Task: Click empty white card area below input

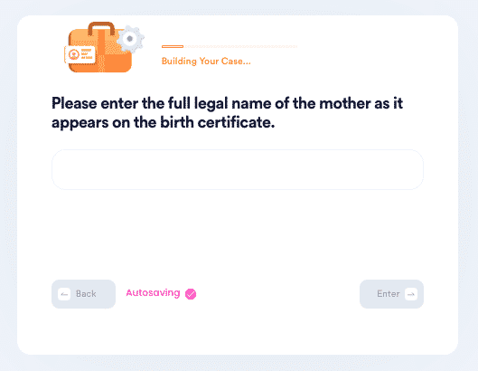Action: click(x=238, y=233)
